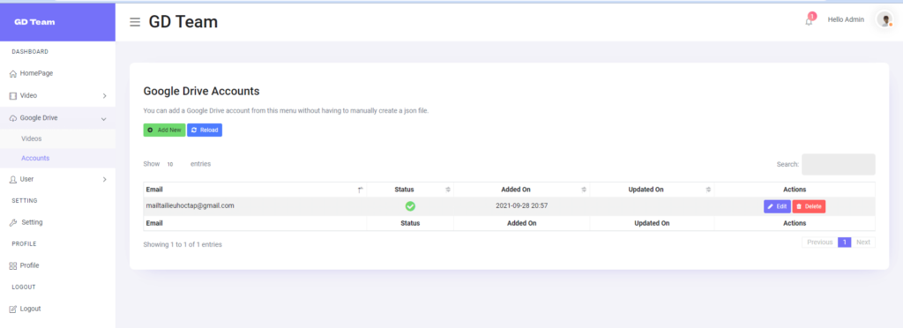Screen dimensions: 903x328
Task: Click the GD Team sidebar logo
Action: click(34, 22)
